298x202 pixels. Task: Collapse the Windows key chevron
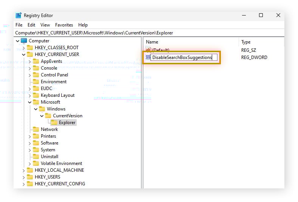(x=36, y=109)
